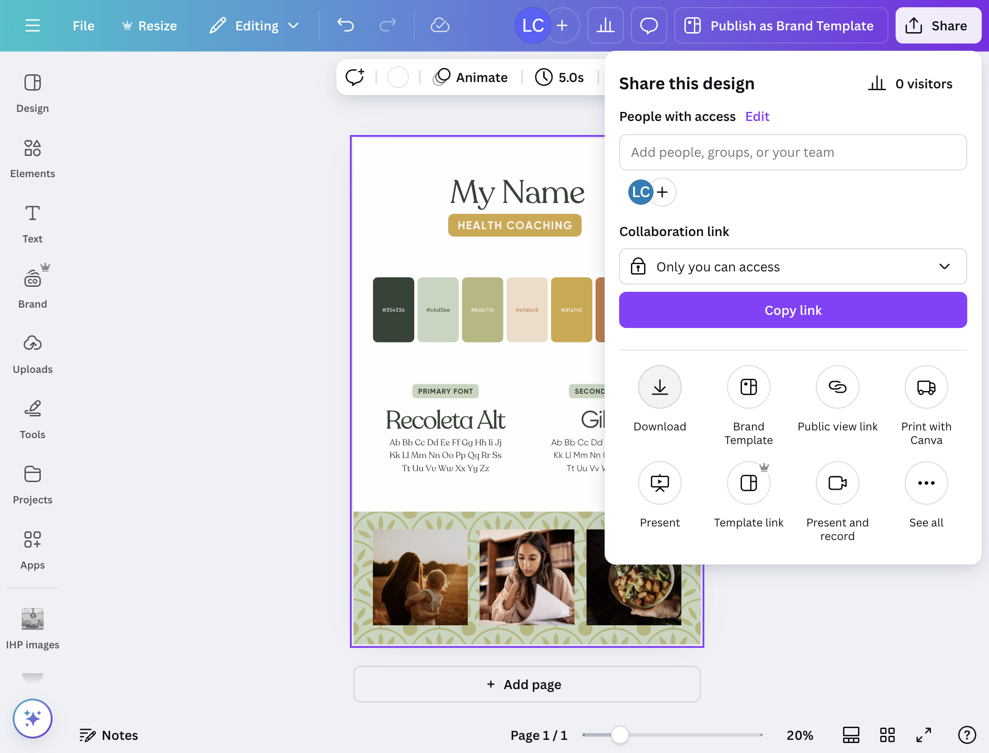Click the zoom slider handle

click(620, 735)
